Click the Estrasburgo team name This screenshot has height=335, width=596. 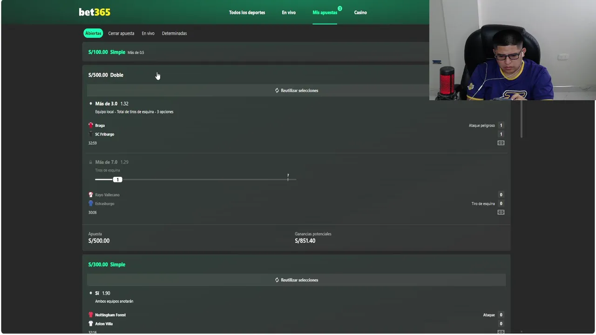[104, 203]
